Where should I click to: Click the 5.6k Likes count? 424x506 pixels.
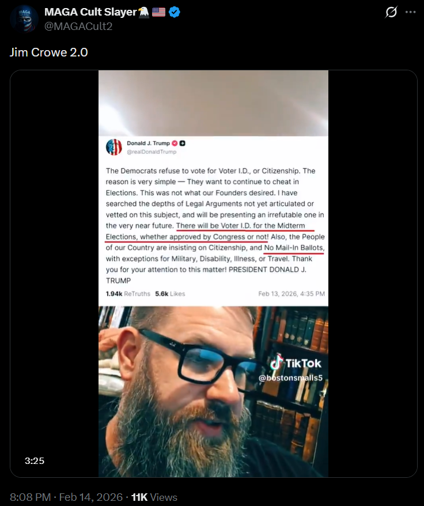click(170, 294)
